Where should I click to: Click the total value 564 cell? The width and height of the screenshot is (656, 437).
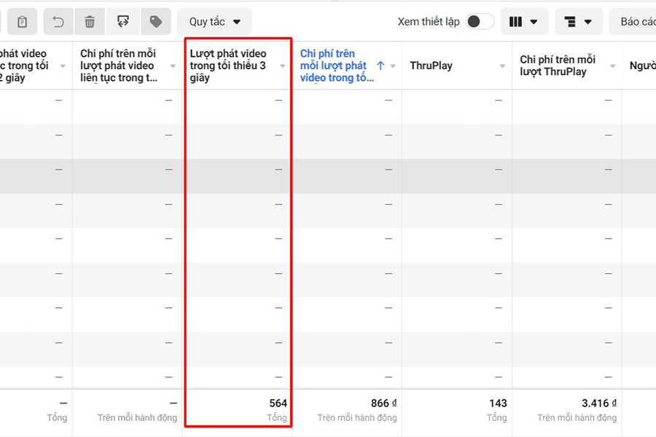click(278, 403)
